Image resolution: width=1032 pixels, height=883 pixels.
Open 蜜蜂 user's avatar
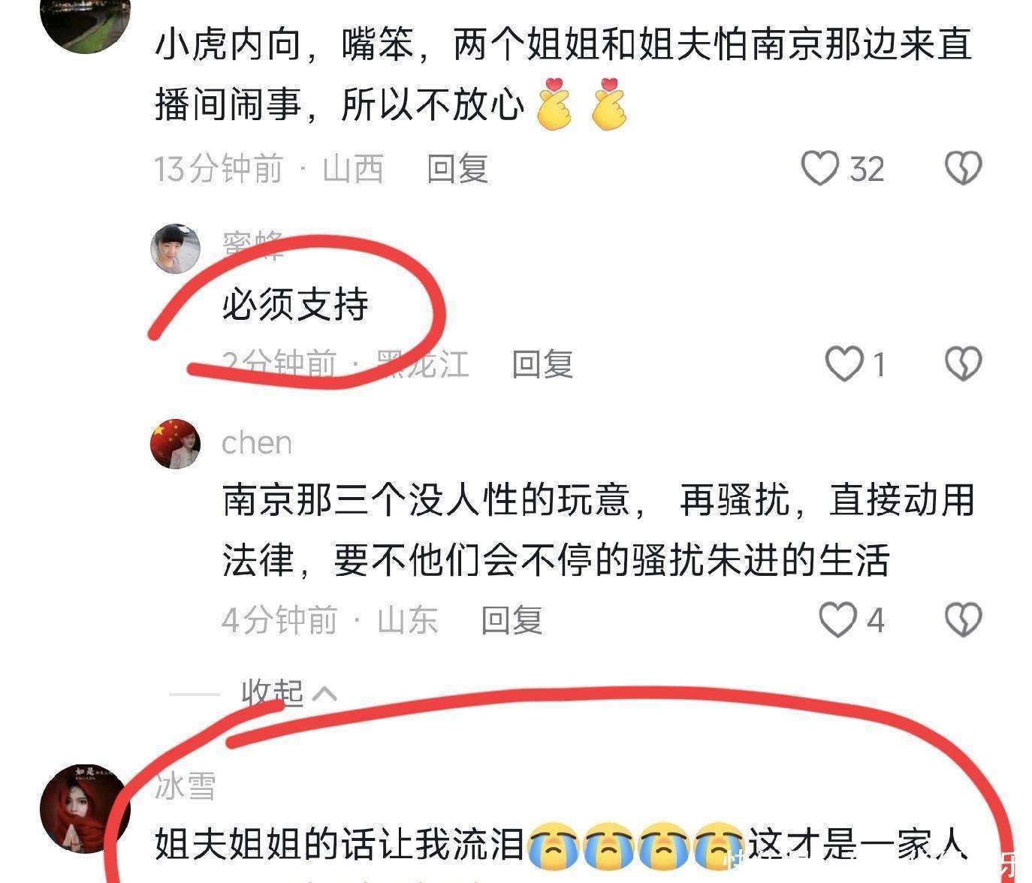176,249
